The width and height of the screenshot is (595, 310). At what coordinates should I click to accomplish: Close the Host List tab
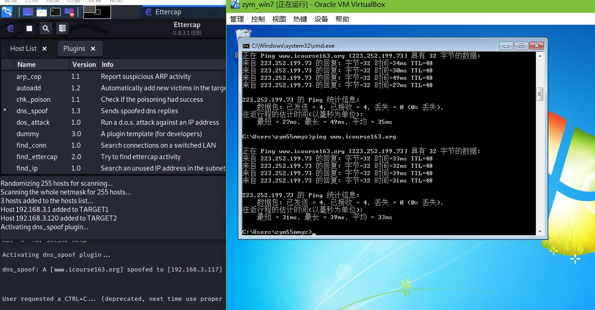pyautogui.click(x=44, y=49)
